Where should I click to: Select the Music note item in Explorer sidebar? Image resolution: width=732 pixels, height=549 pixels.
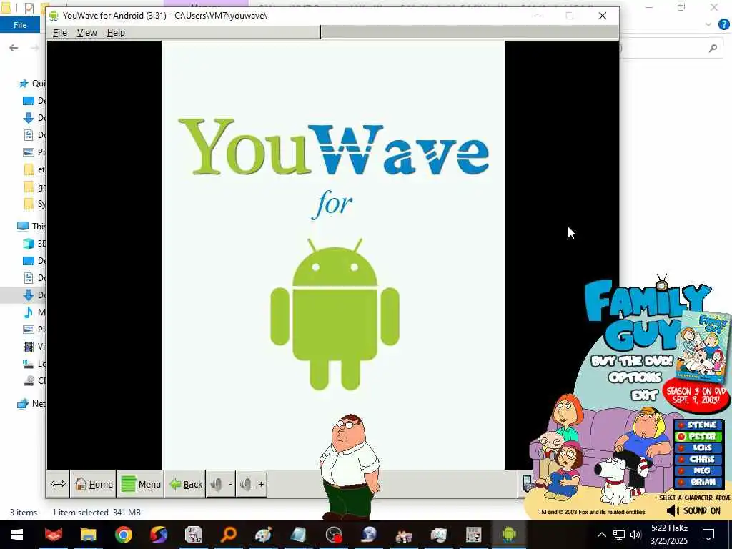(x=29, y=312)
